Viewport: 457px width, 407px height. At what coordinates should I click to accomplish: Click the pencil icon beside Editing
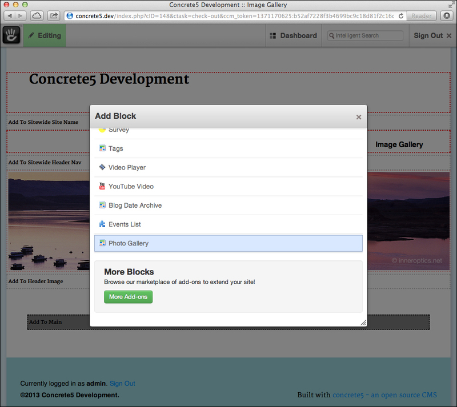click(31, 35)
